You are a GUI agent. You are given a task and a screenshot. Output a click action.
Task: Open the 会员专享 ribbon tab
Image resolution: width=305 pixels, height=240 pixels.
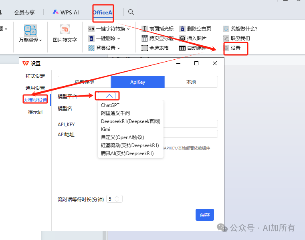coord(24,12)
